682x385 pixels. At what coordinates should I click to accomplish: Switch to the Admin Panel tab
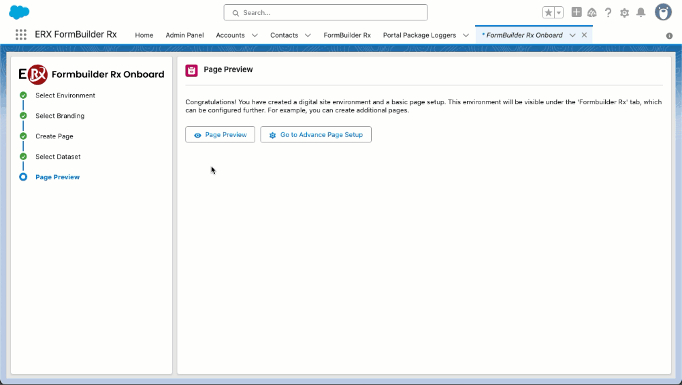184,35
